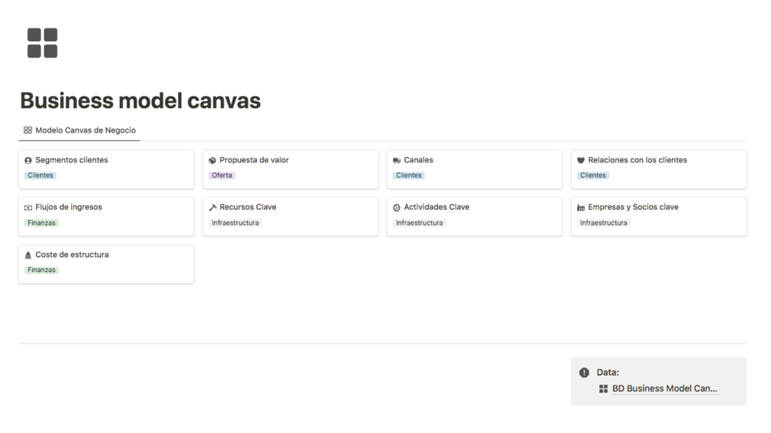The height and width of the screenshot is (433, 771).
Task: Click the exclamation icon in the Data callout
Action: [584, 372]
